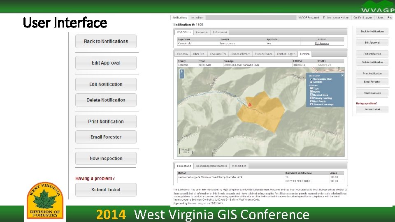This screenshot has height=222, width=395.
Task: Click enlarged Delete Notification button
Action: [106, 100]
